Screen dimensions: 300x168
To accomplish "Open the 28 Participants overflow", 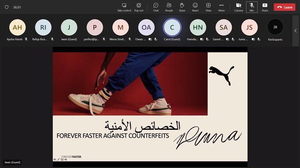I will click(275, 27).
